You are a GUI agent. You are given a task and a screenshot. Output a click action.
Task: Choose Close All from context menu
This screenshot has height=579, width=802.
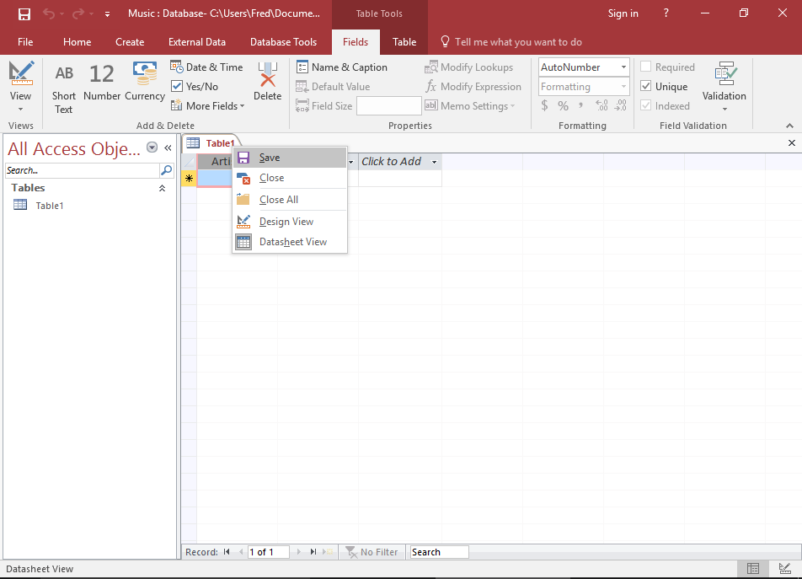(290, 200)
